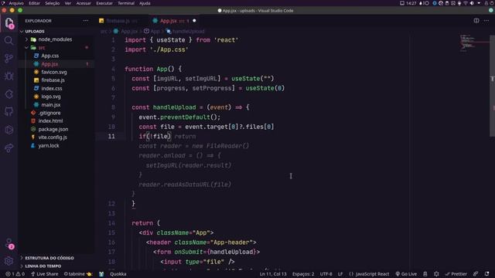The width and height of the screenshot is (495, 278).
Task: Click the editor vertical scrollbar
Action: 492,85
